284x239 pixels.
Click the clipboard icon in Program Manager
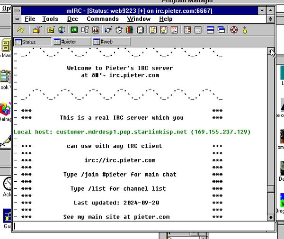(x=5, y=77)
